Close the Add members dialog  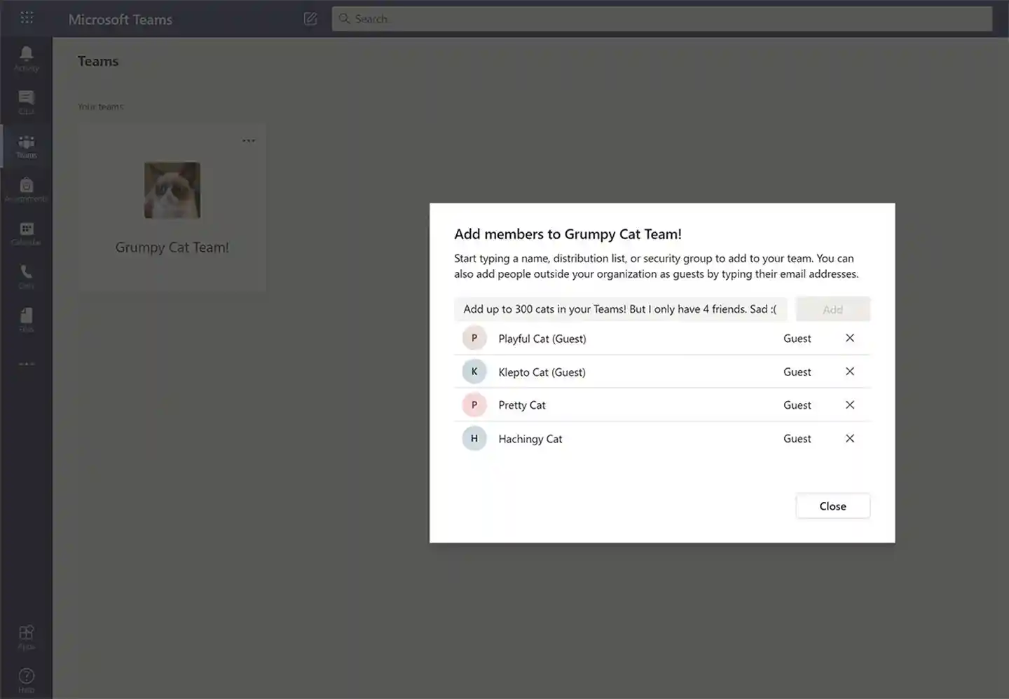click(x=833, y=506)
